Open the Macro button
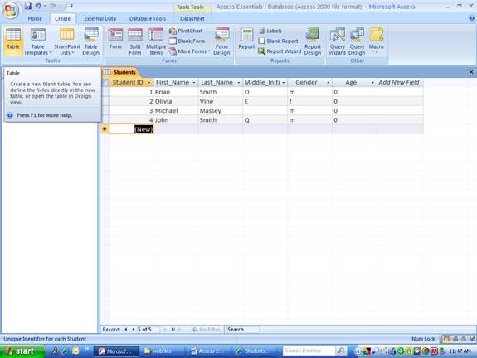This screenshot has width=477, height=358. (376, 41)
